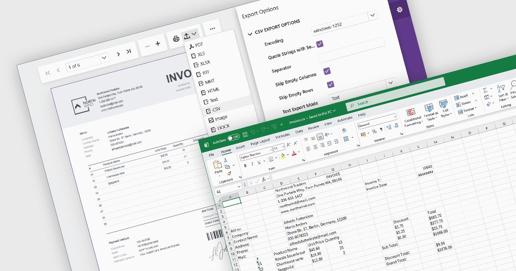The height and width of the screenshot is (271, 516).
Task: Toggle the AutoSave switch in Excel
Action: click(x=233, y=137)
